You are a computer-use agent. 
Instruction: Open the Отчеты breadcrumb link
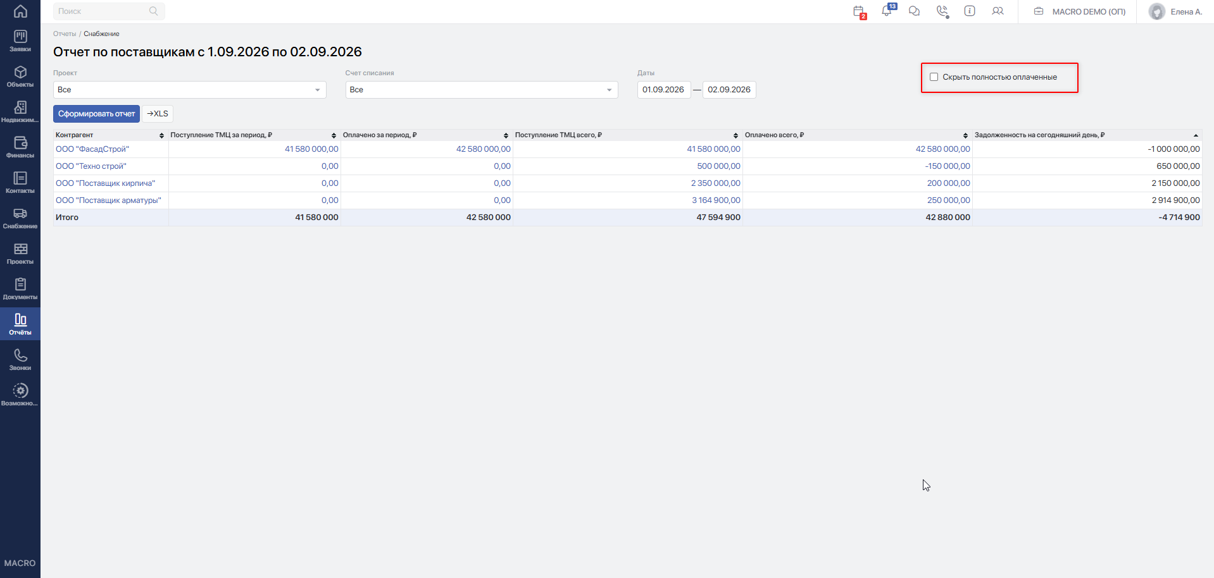click(65, 34)
